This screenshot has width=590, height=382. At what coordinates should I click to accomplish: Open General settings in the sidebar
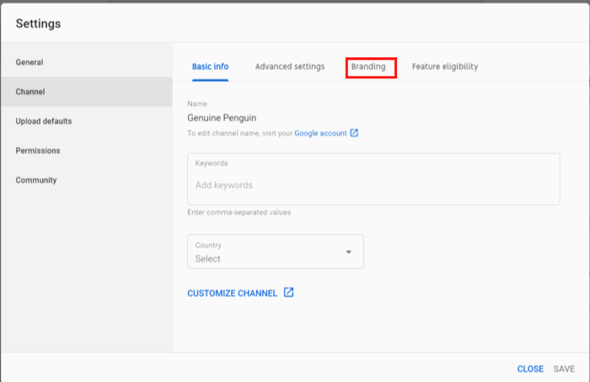[x=29, y=62]
